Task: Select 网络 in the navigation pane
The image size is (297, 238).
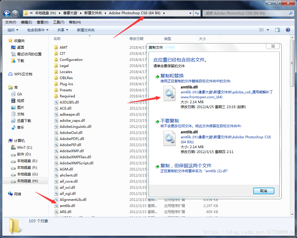Action: [x=15, y=194]
